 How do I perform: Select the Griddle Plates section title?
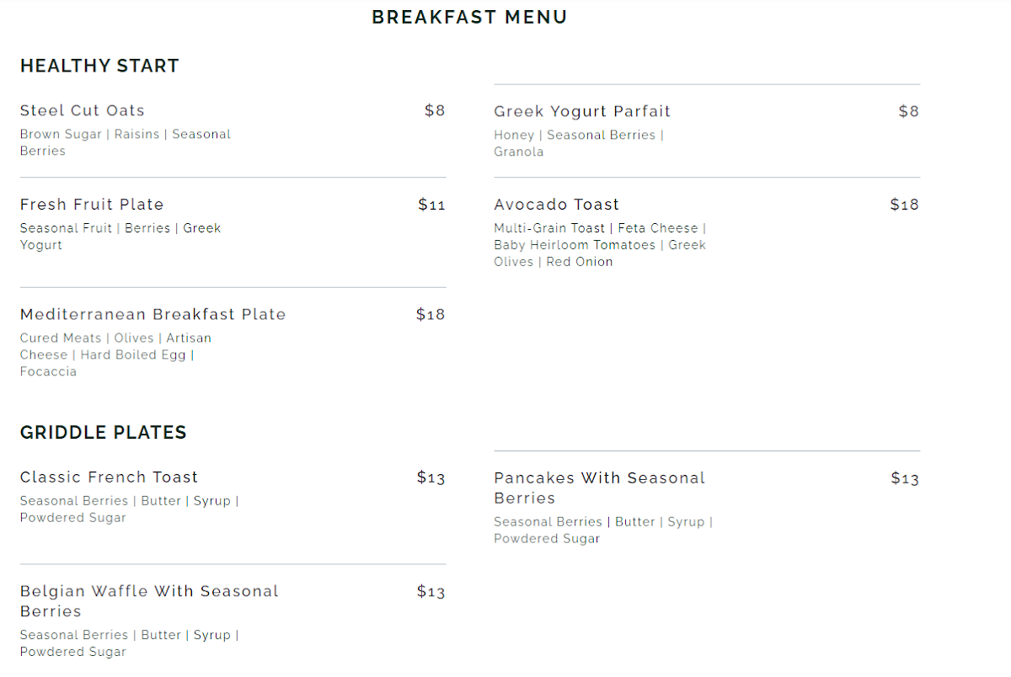tap(103, 433)
